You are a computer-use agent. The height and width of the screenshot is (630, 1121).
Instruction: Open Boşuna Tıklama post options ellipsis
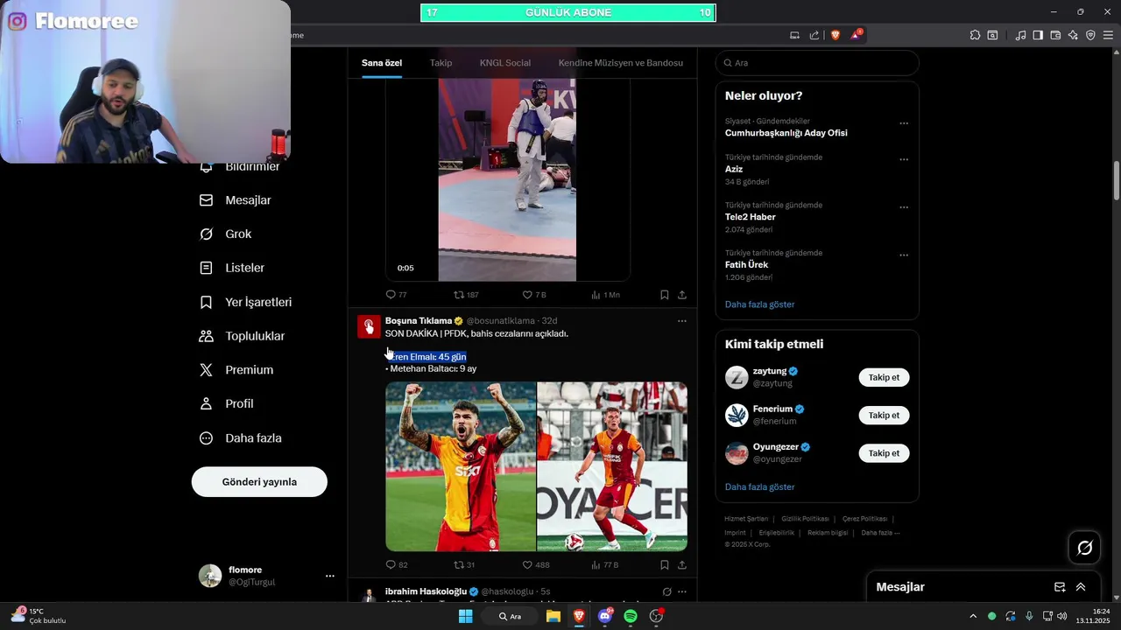(682, 321)
